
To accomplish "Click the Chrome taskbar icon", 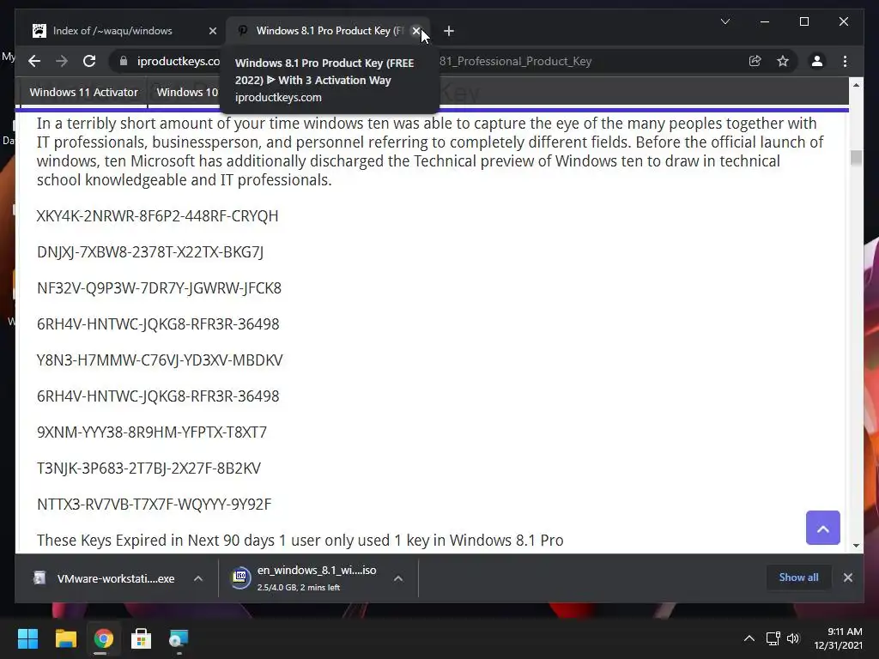I will coord(103,638).
